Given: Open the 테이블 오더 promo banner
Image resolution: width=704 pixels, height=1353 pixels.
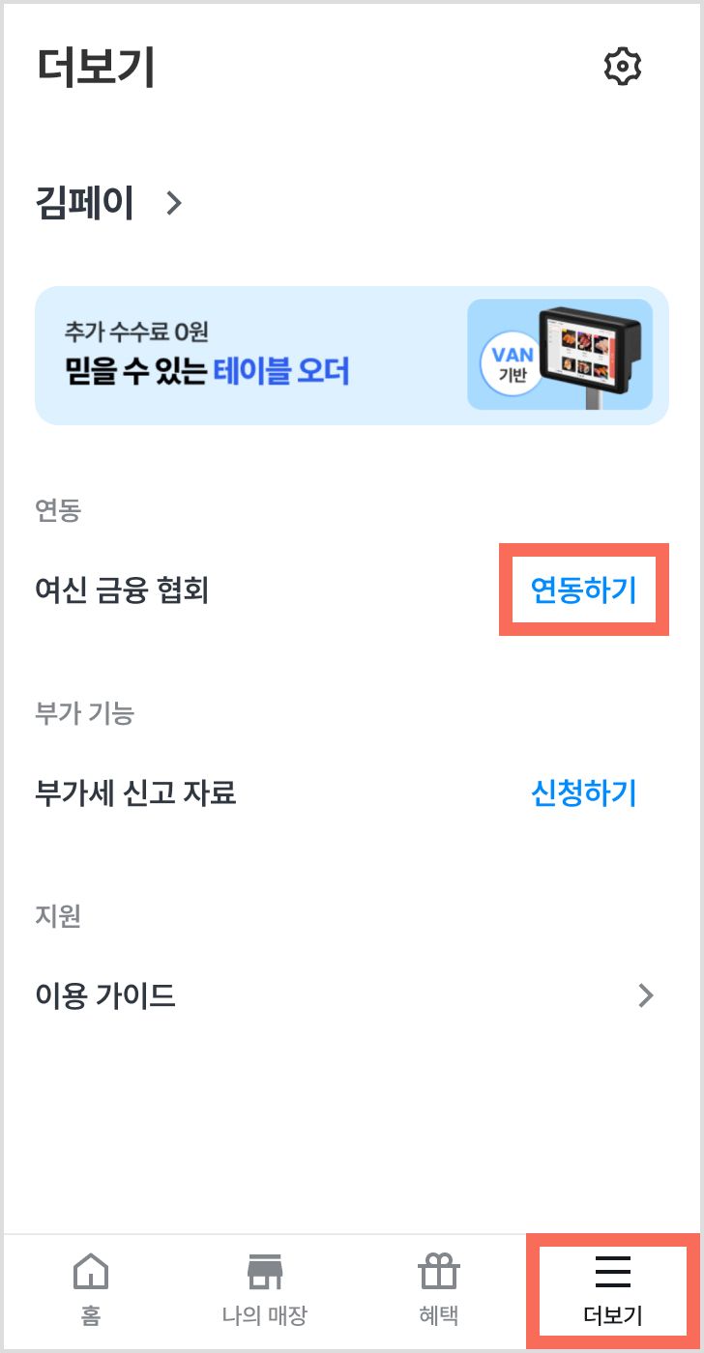Looking at the screenshot, I should click(352, 356).
